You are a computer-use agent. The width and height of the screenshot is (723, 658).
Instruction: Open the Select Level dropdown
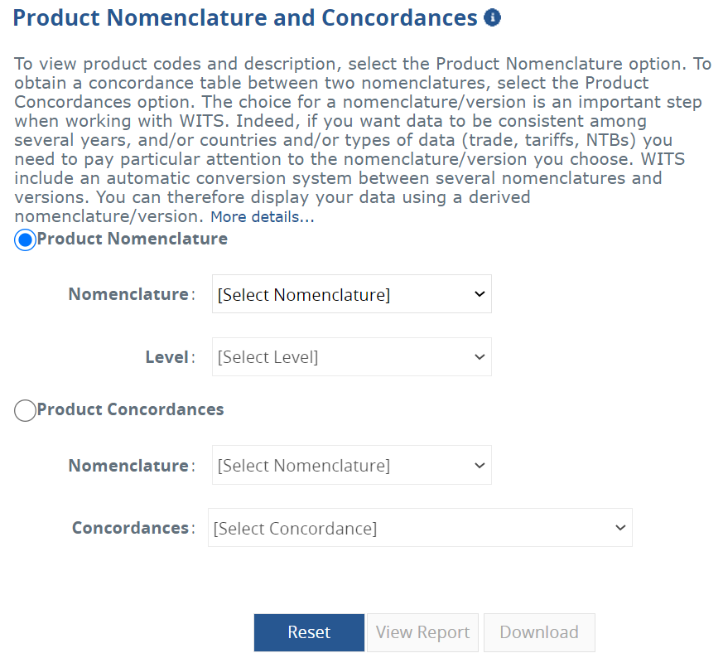point(351,357)
